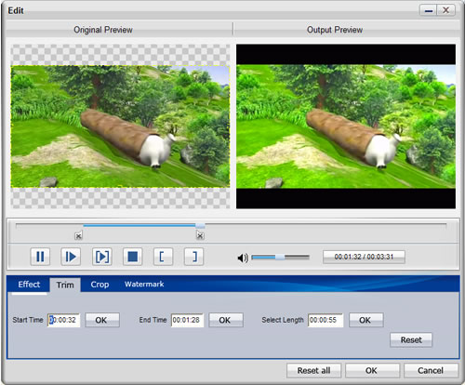The width and height of the screenshot is (465, 385).
Task: Mute audio using the speaker icon
Action: click(243, 258)
